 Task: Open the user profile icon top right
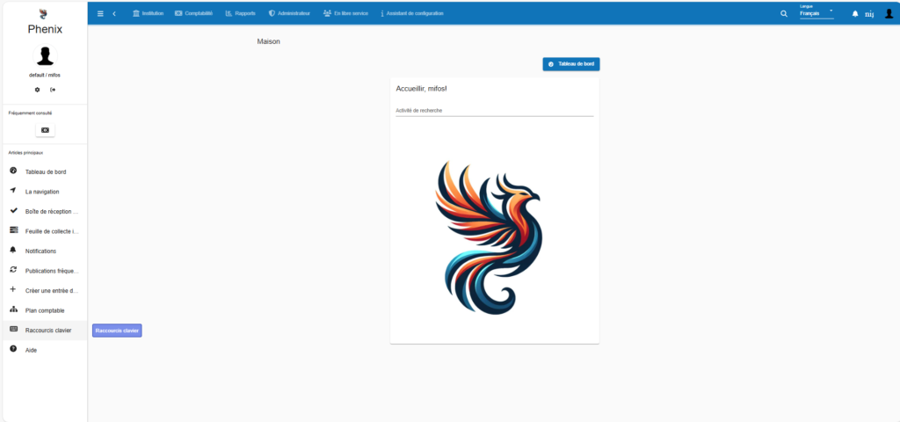point(889,13)
